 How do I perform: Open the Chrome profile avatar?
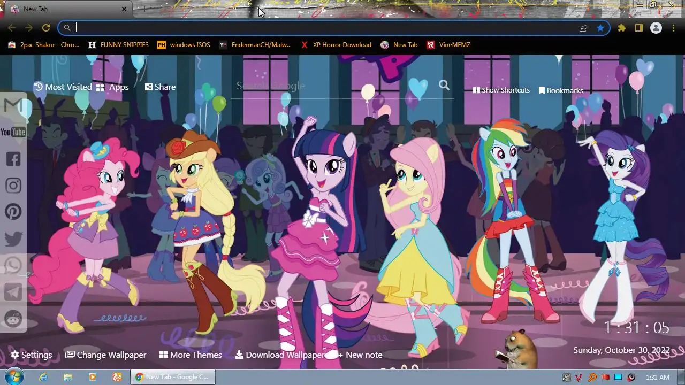(656, 28)
